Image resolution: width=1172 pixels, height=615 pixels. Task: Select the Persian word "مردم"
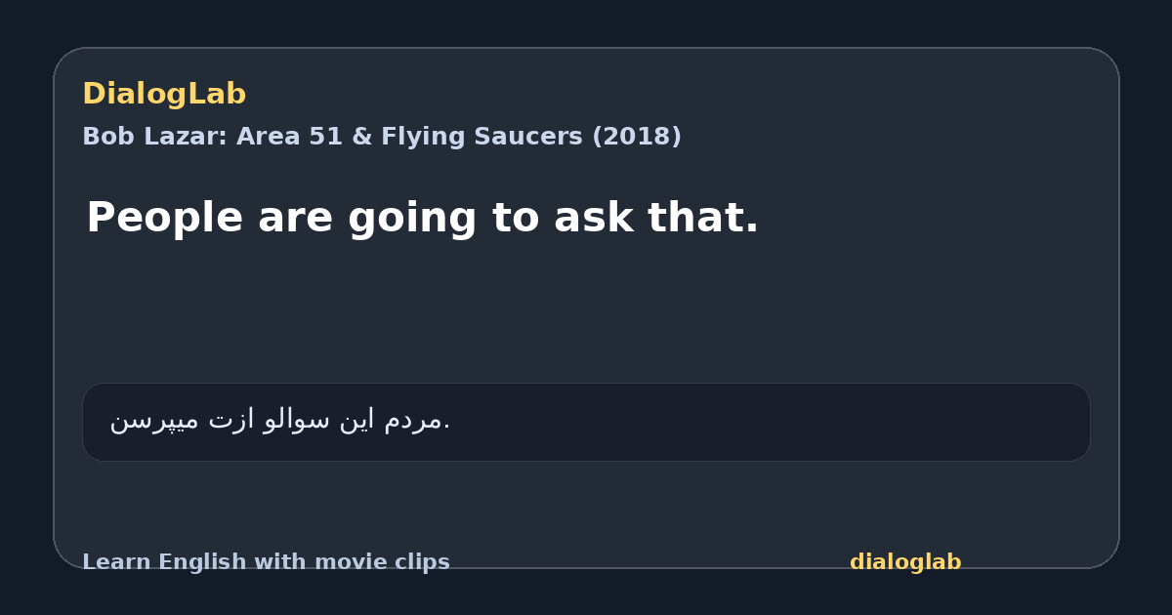click(415, 421)
